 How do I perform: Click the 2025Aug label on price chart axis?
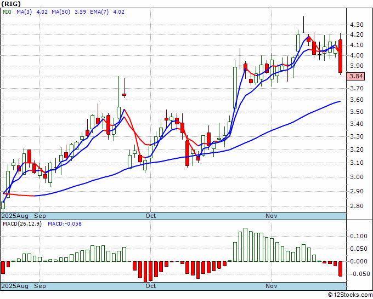(15, 216)
